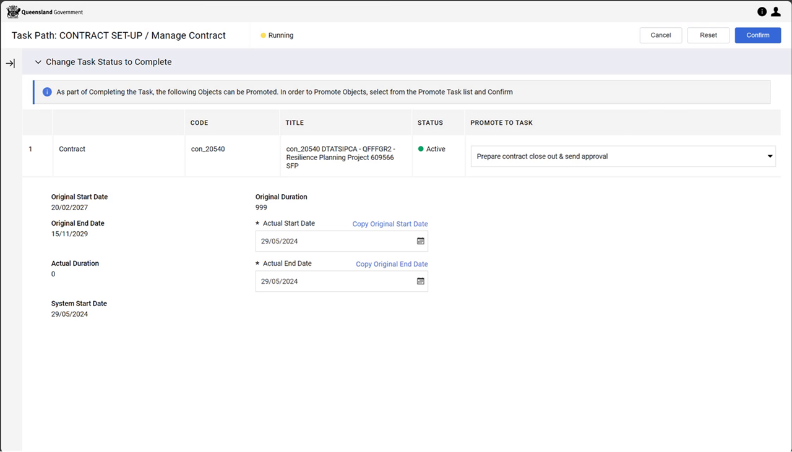
Task: Click Copy Original Start Date link
Action: (x=390, y=224)
